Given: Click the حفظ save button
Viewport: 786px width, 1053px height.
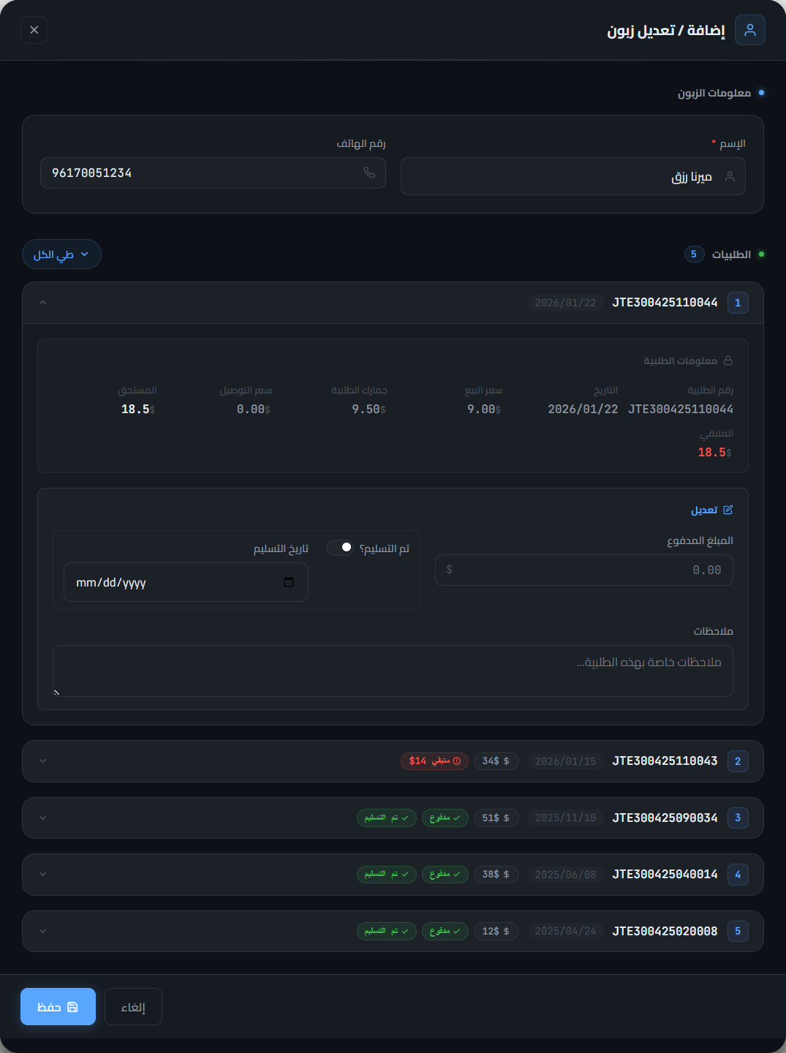Looking at the screenshot, I should click(58, 1007).
